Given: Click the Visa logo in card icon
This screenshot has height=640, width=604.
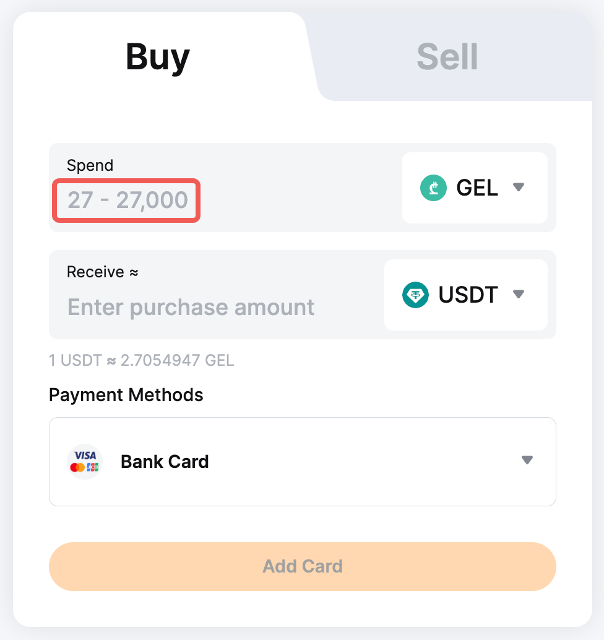Looking at the screenshot, I should click(x=85, y=455).
